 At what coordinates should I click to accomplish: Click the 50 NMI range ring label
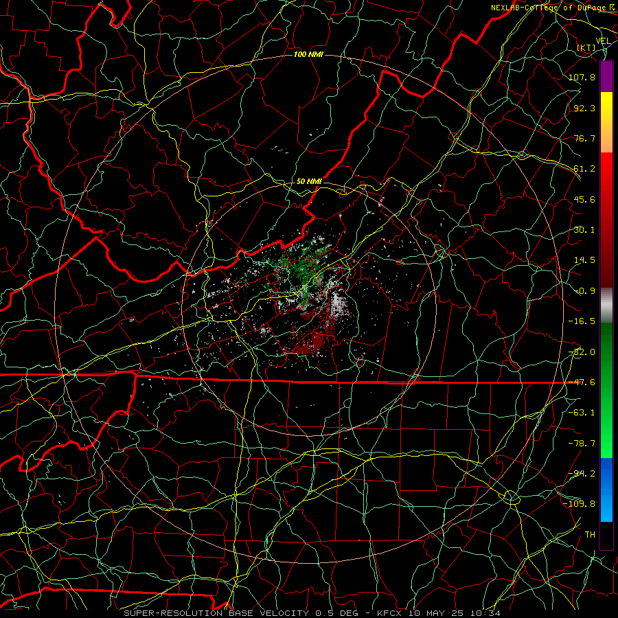pyautogui.click(x=309, y=181)
